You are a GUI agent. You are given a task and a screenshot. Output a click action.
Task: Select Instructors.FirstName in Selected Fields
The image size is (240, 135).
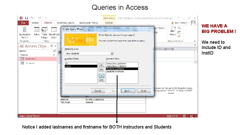tap(122, 66)
